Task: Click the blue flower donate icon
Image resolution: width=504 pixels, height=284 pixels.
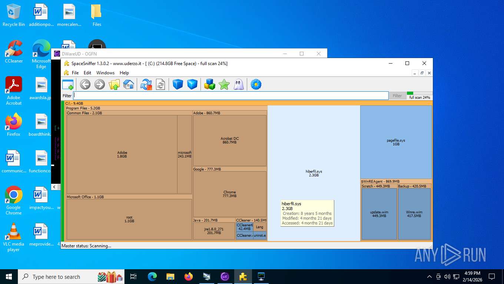Action: click(256, 85)
